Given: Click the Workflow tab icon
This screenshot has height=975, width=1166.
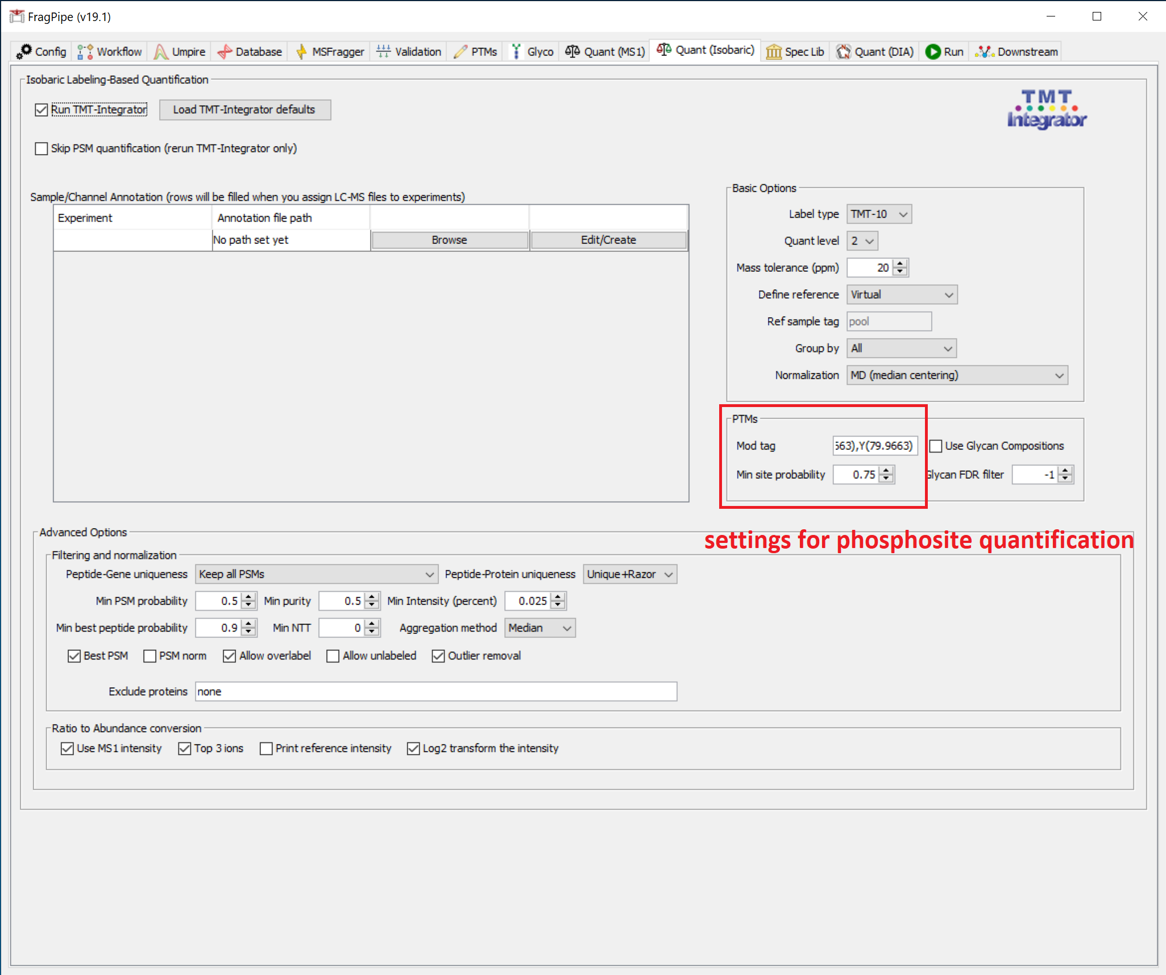Looking at the screenshot, I should pos(85,52).
